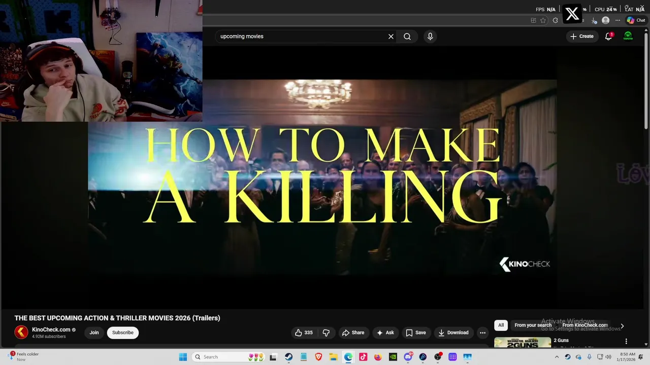
Task: Open the KinoCheck.com channel name link
Action: pos(51,330)
